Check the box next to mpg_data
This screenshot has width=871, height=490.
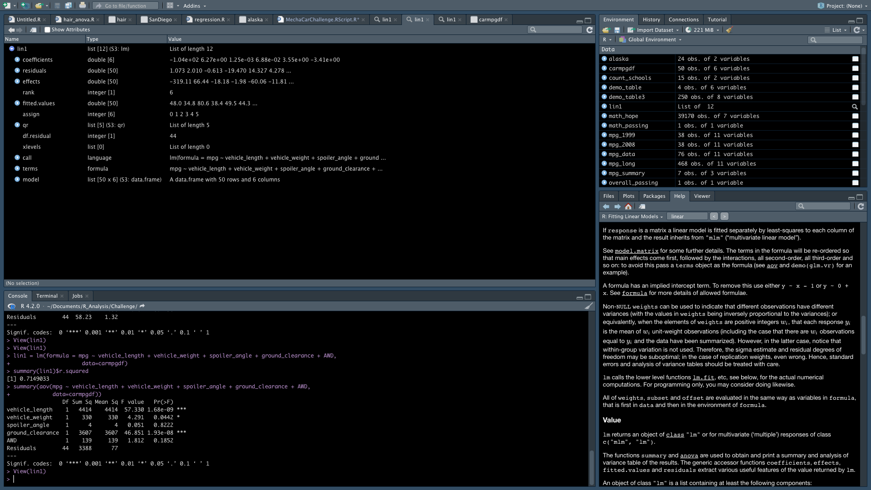(x=856, y=154)
